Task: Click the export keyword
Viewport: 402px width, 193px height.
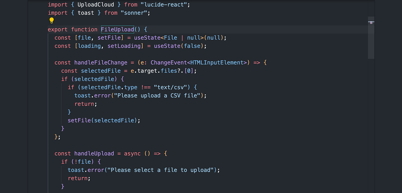Action: (x=58, y=29)
